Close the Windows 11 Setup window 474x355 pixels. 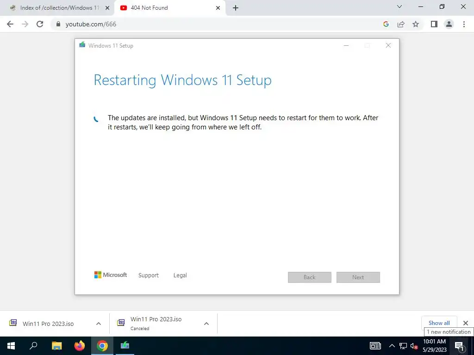click(x=388, y=45)
